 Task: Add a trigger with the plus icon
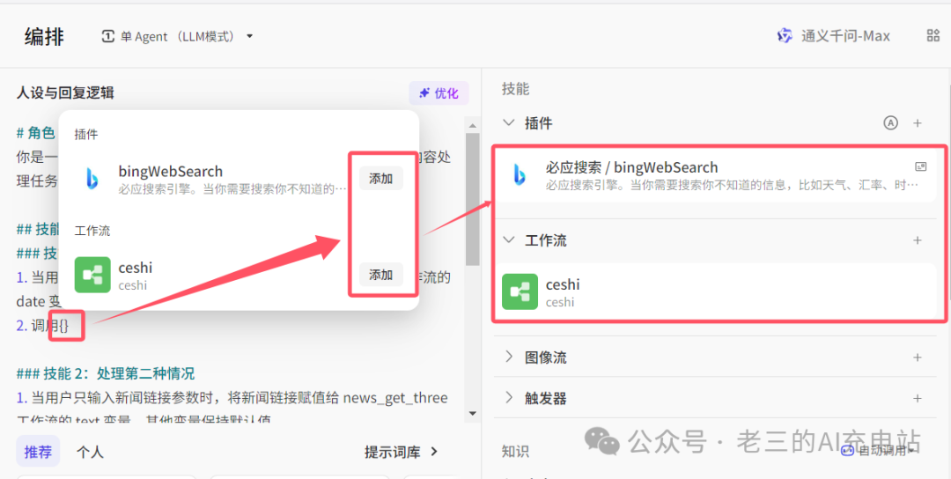(x=918, y=398)
